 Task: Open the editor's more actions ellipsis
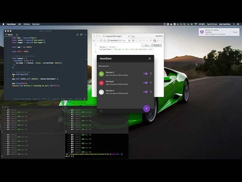click(85, 35)
